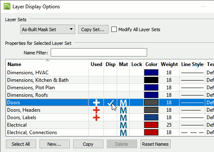Toggle Disp cell for Doors, Labels layer
This screenshot has width=214, height=152.
pyautogui.click(x=111, y=118)
